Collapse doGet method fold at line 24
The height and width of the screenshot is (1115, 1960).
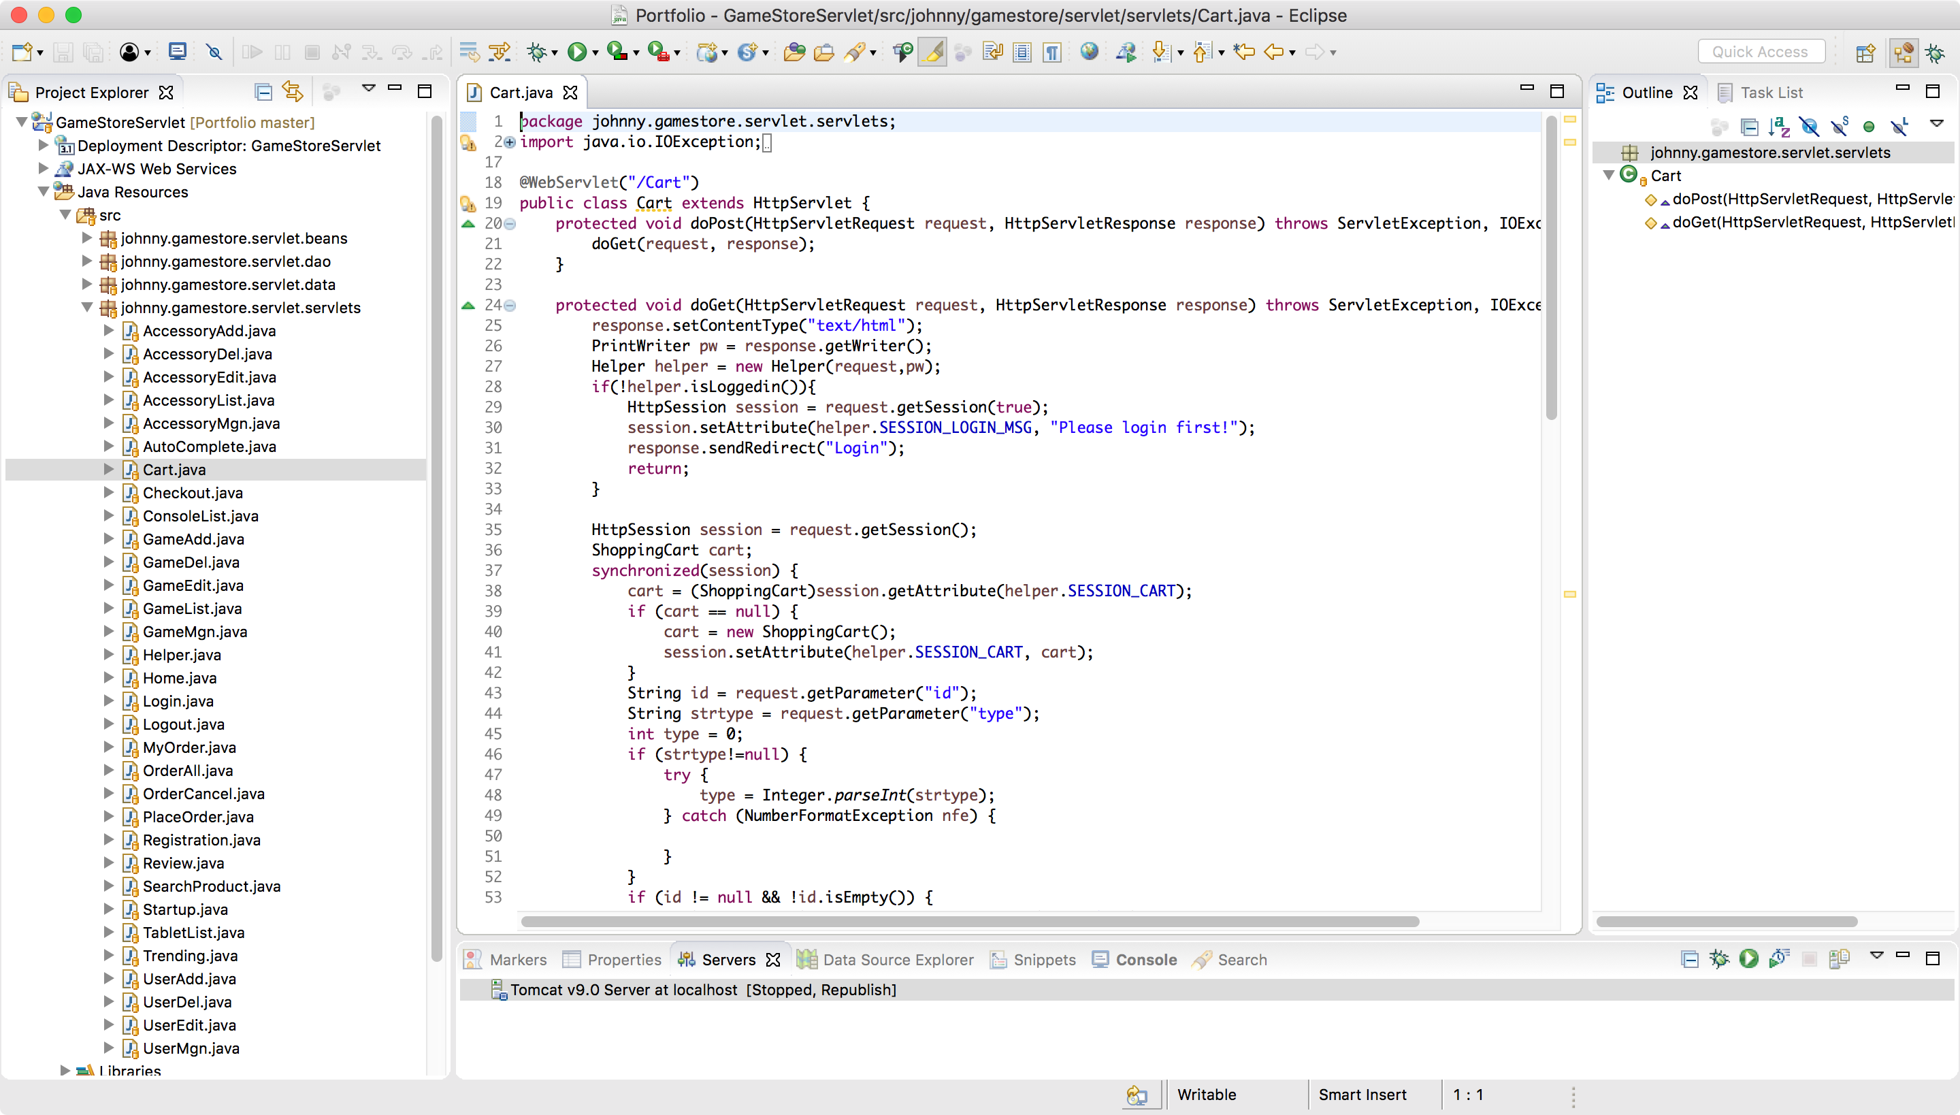(x=510, y=305)
